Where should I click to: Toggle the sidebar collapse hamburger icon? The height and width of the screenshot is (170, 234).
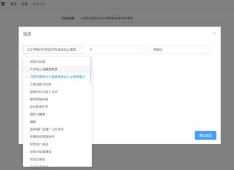(3, 4)
